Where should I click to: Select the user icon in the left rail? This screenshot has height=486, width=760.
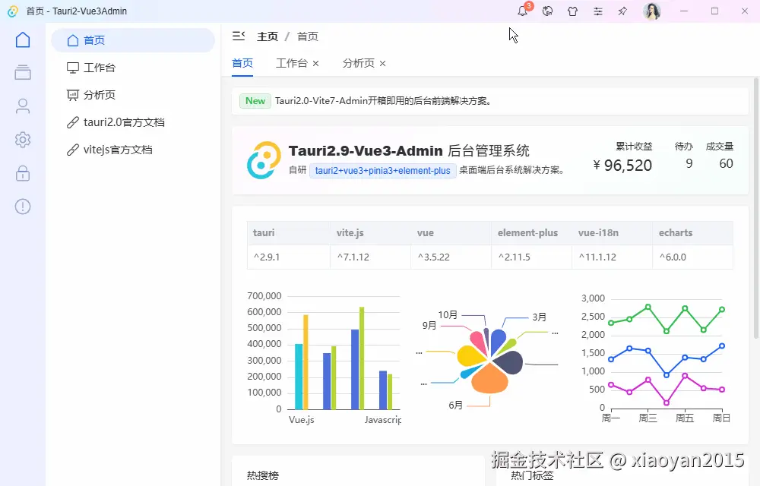click(22, 106)
